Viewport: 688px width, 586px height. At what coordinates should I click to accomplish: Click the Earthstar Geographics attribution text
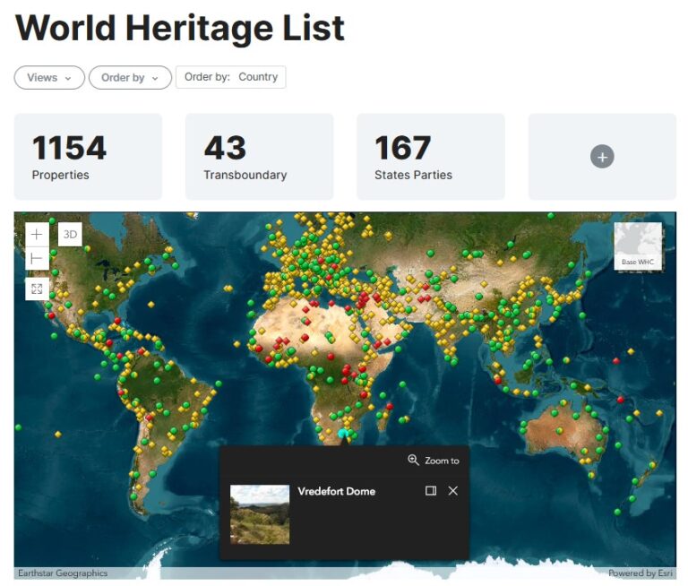coord(63,573)
